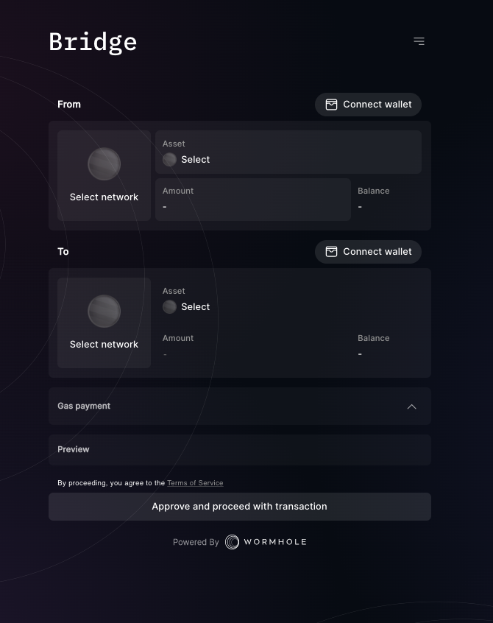Click the token circle icon beside To Asset Select

[169, 306]
